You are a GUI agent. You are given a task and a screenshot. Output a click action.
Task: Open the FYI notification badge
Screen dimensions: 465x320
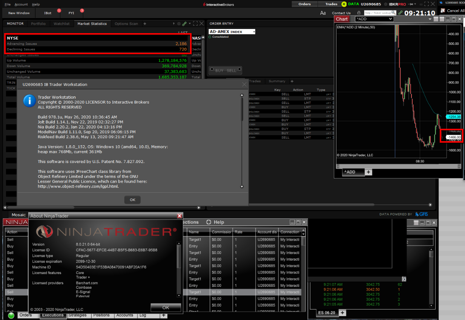[x=82, y=11]
